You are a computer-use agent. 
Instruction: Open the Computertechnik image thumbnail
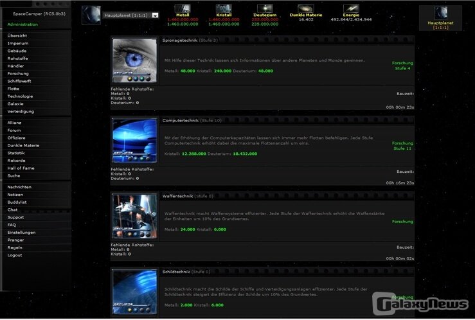click(134, 141)
